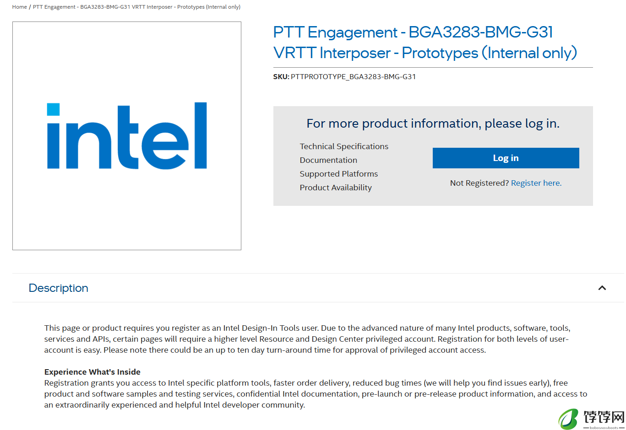Screen dimensions: 626x430
Task: Open the Intel logo product image
Action: [127, 136]
